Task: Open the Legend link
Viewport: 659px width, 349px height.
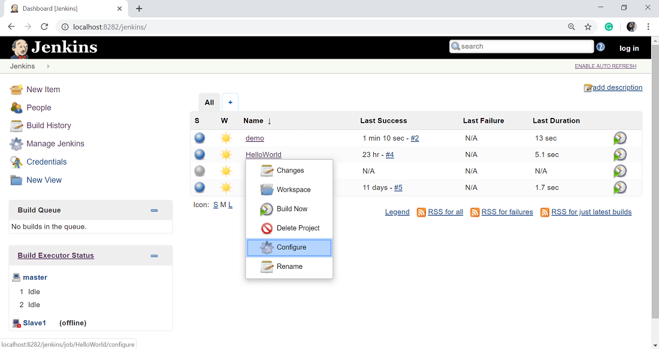Action: 397,212
